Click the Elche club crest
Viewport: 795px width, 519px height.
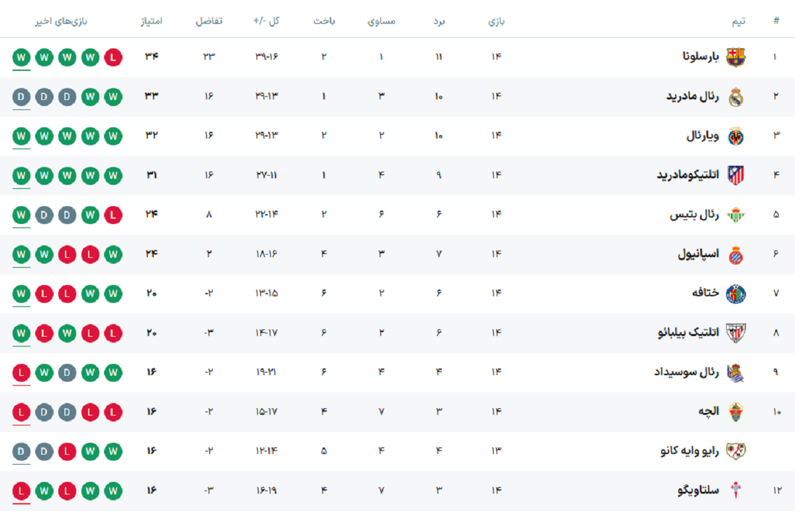coord(735,412)
